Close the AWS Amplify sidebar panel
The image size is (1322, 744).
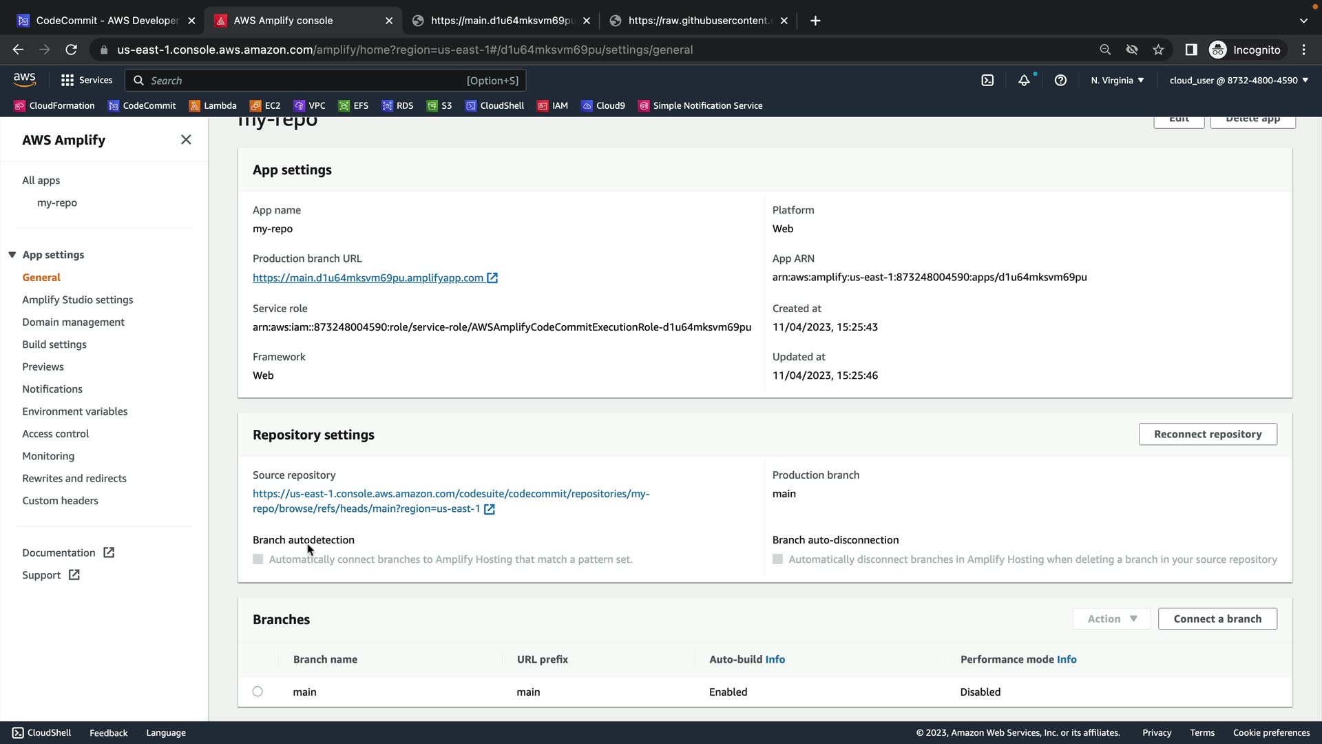(x=186, y=140)
